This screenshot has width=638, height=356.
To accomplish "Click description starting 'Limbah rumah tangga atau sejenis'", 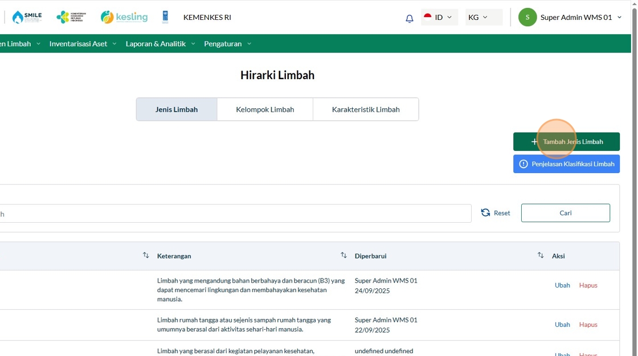I will (244, 325).
